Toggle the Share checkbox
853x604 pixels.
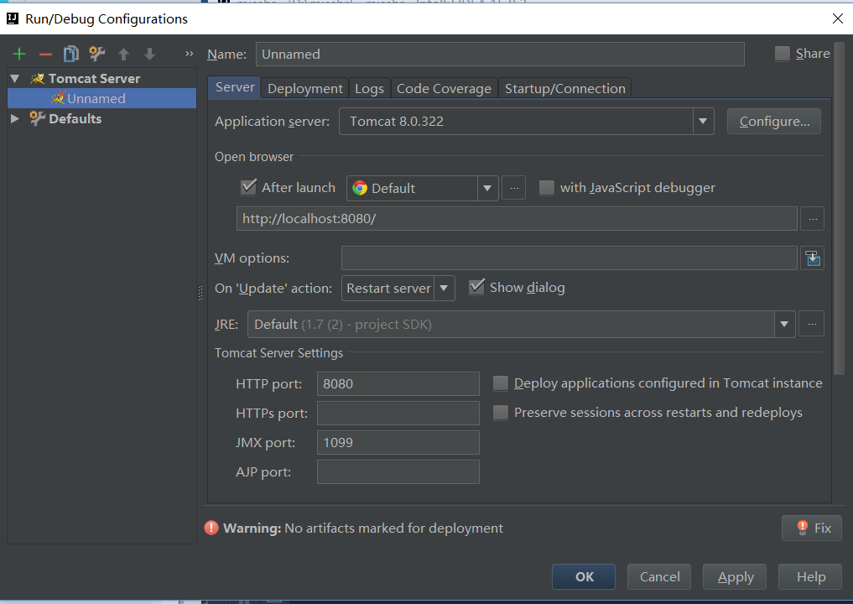point(783,54)
